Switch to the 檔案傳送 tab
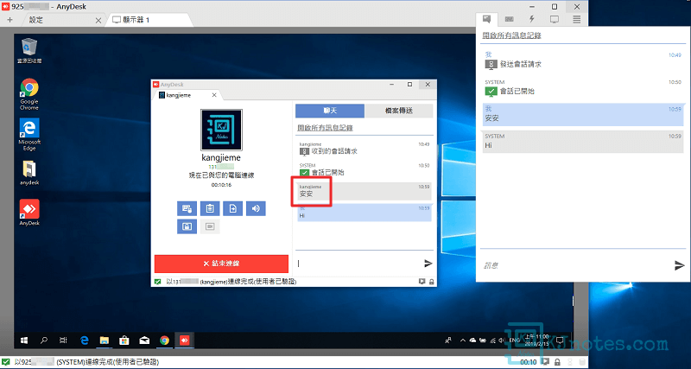This screenshot has height=369, width=691. [397, 111]
